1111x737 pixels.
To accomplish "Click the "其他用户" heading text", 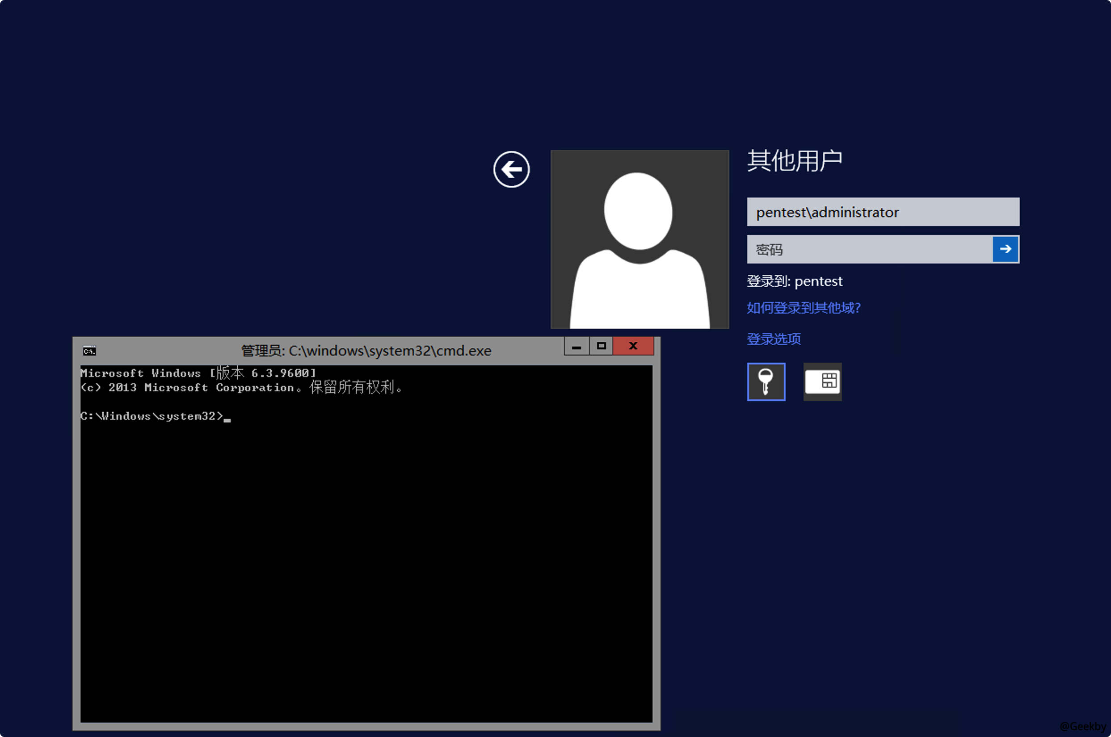I will click(795, 160).
